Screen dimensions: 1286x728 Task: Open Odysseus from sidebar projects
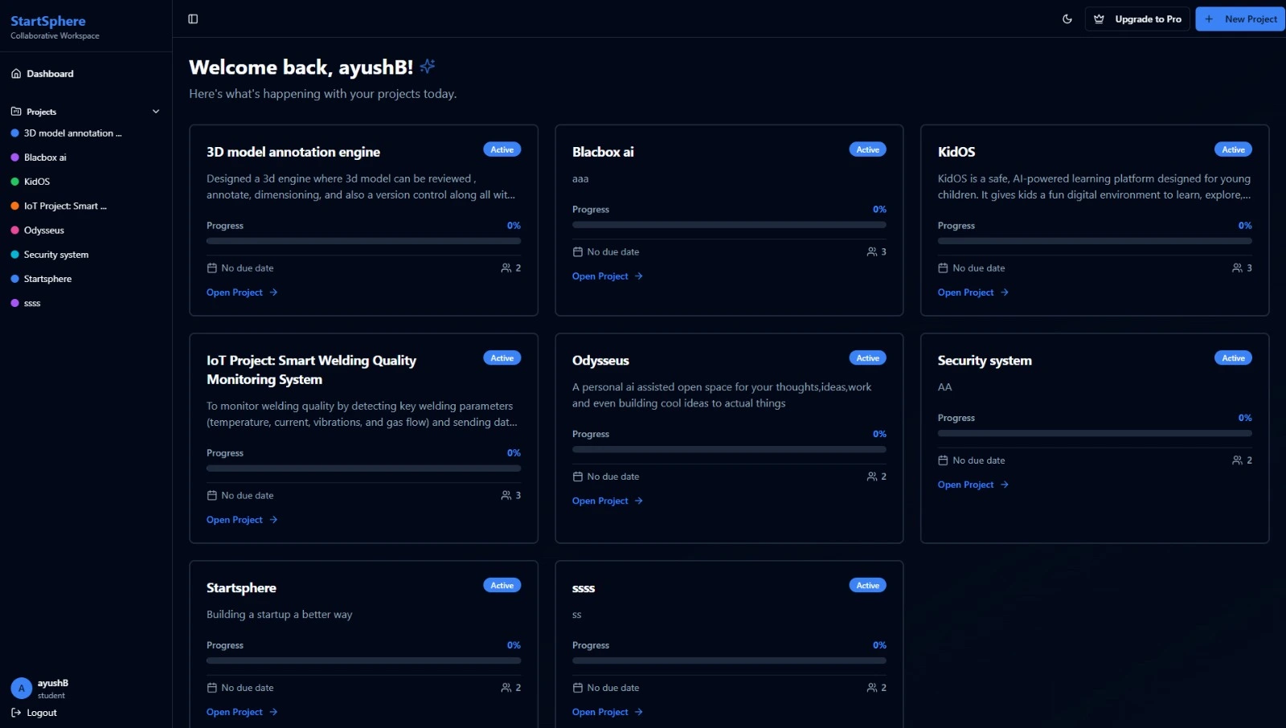tap(44, 231)
